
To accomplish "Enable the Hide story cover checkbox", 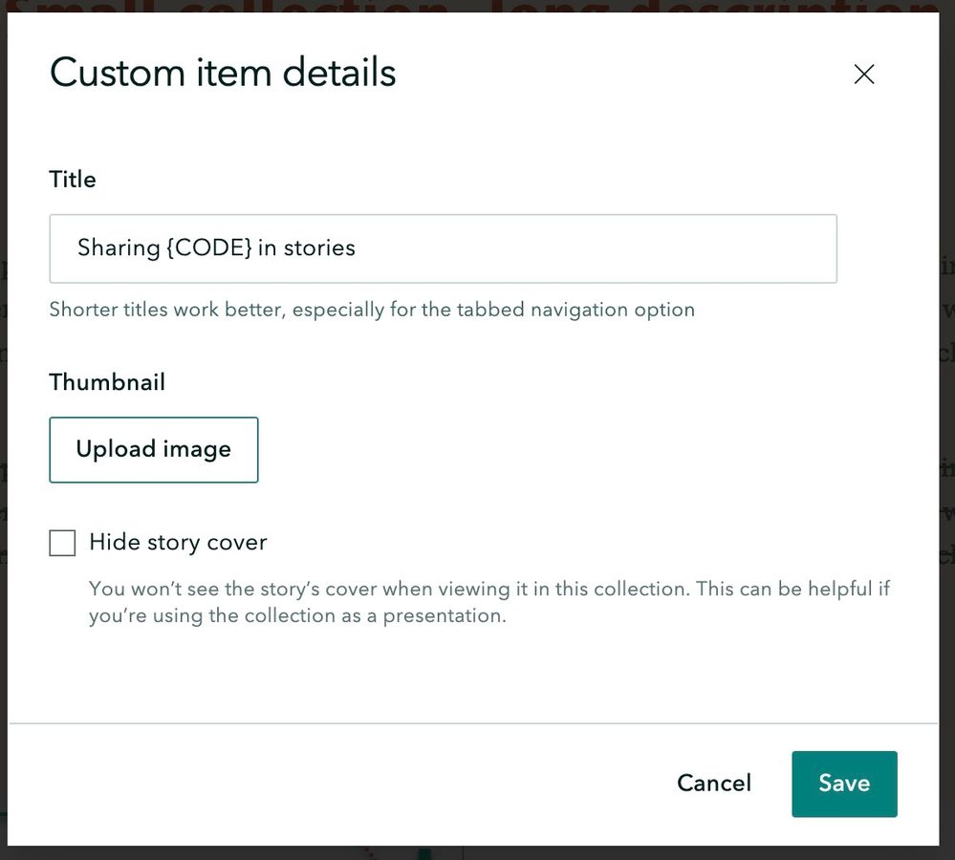I will pyautogui.click(x=62, y=544).
